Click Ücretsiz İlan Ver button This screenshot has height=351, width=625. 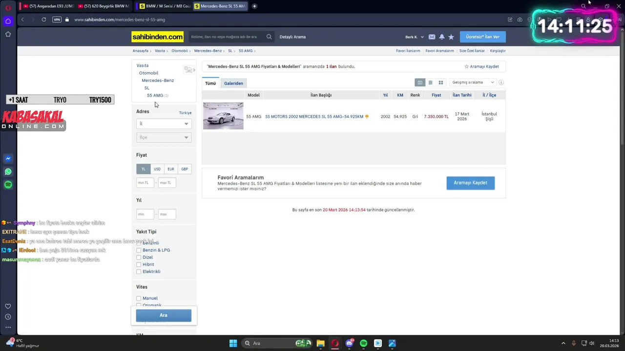pos(482,37)
